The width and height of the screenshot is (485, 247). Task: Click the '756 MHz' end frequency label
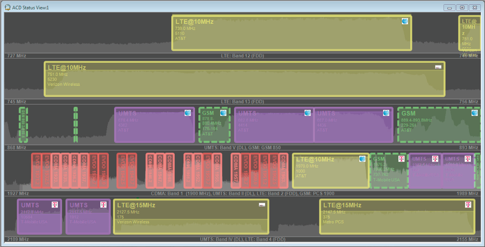(x=468, y=102)
